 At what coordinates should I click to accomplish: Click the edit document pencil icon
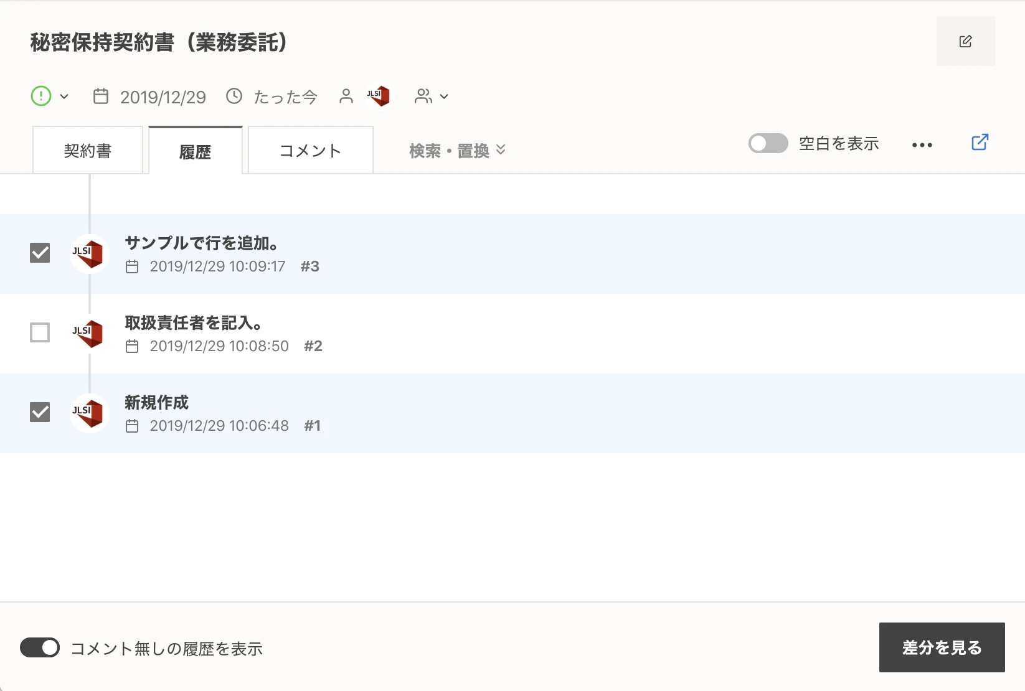click(x=965, y=42)
